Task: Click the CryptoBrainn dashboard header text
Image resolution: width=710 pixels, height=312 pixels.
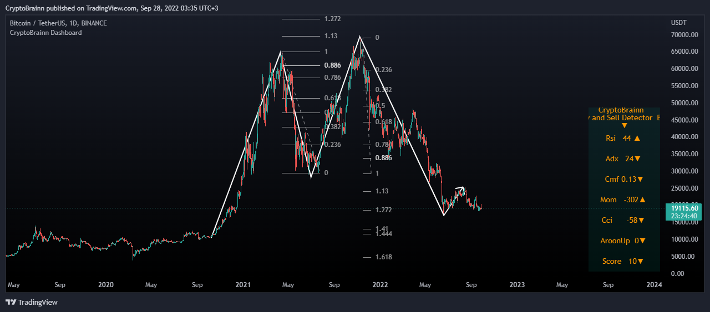Action: 621,110
